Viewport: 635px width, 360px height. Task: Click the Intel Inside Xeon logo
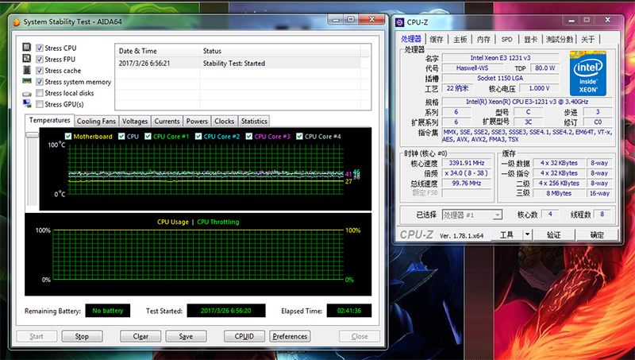pos(587,73)
